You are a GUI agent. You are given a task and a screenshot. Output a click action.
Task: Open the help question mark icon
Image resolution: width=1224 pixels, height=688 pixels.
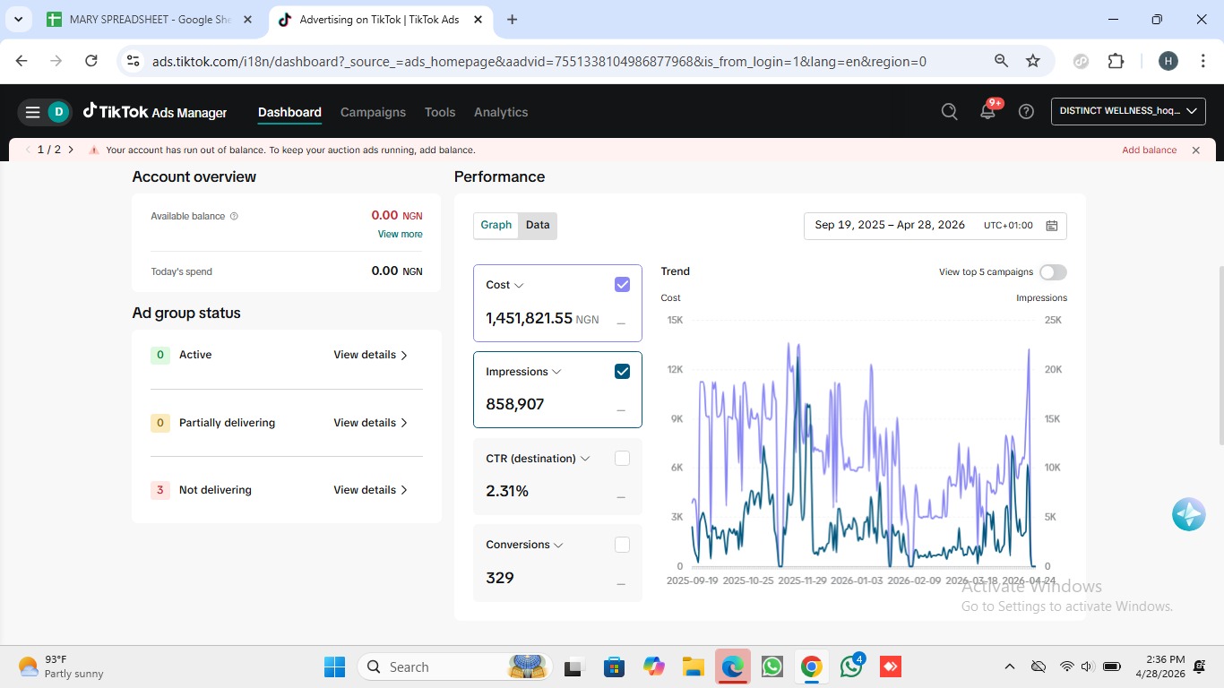(1026, 112)
